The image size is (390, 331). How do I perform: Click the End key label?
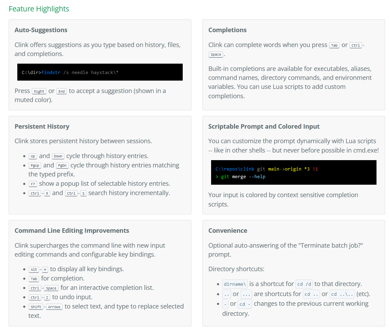click(x=61, y=91)
